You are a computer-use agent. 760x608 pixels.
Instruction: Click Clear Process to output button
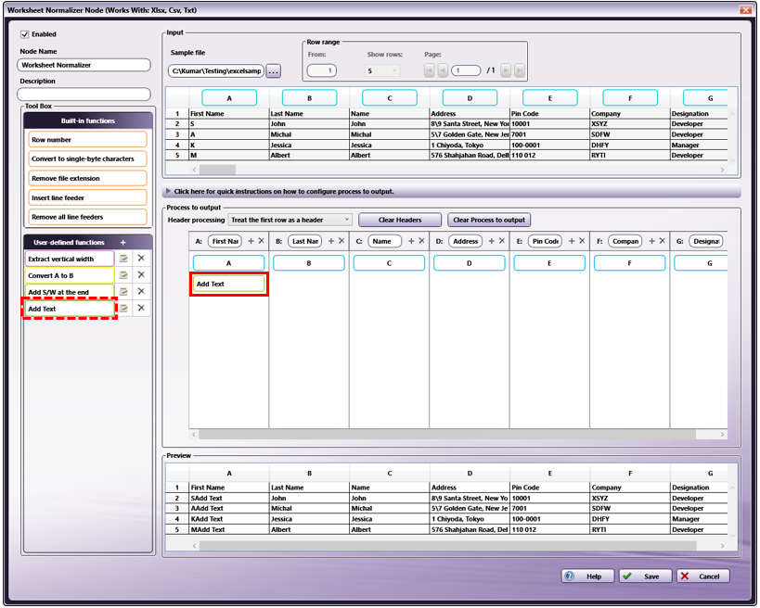[x=489, y=220]
